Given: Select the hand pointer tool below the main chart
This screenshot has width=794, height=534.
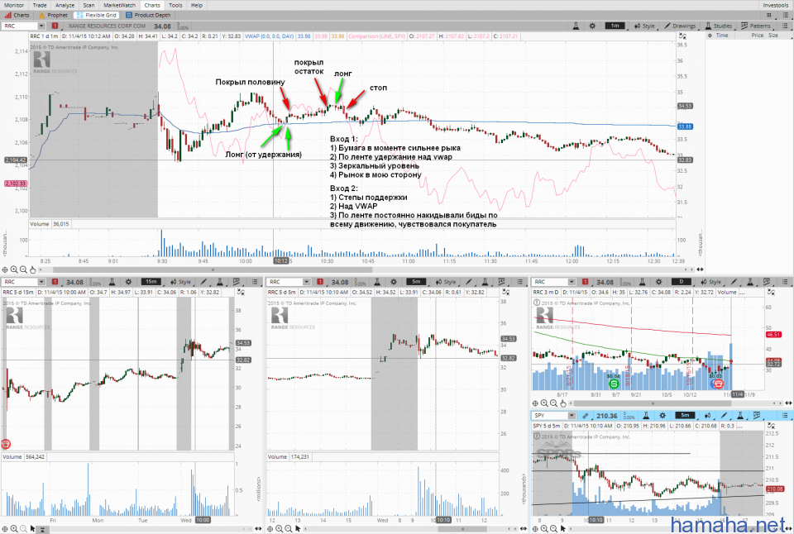Looking at the screenshot, I should [x=33, y=269].
